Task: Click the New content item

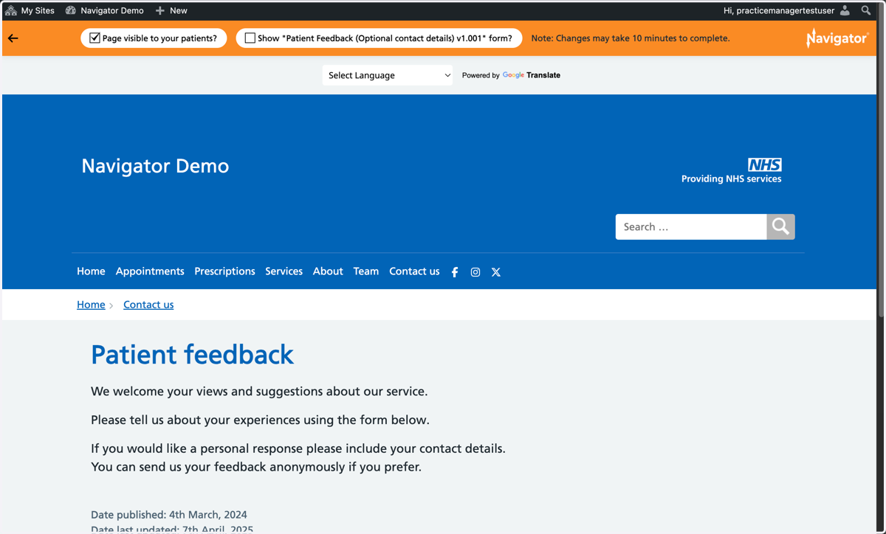Action: (171, 10)
